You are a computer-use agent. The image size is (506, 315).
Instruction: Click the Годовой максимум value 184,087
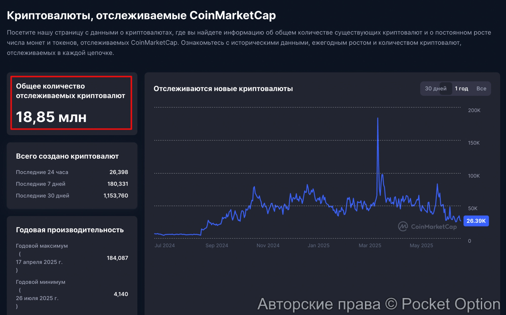tap(117, 258)
